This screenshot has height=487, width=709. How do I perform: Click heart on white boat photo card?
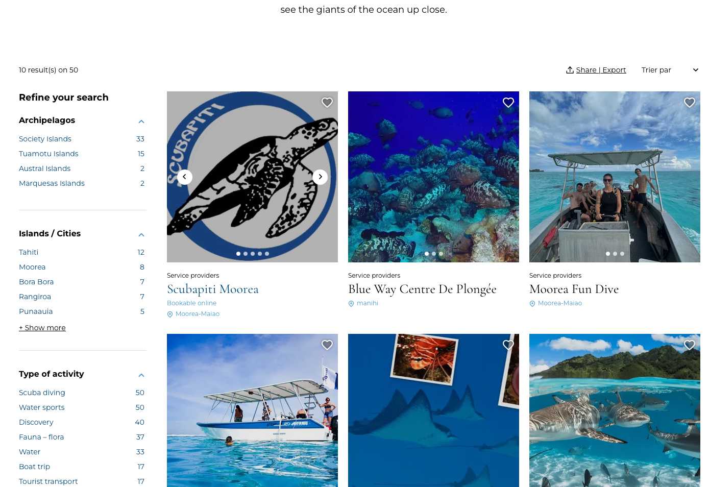(x=327, y=345)
